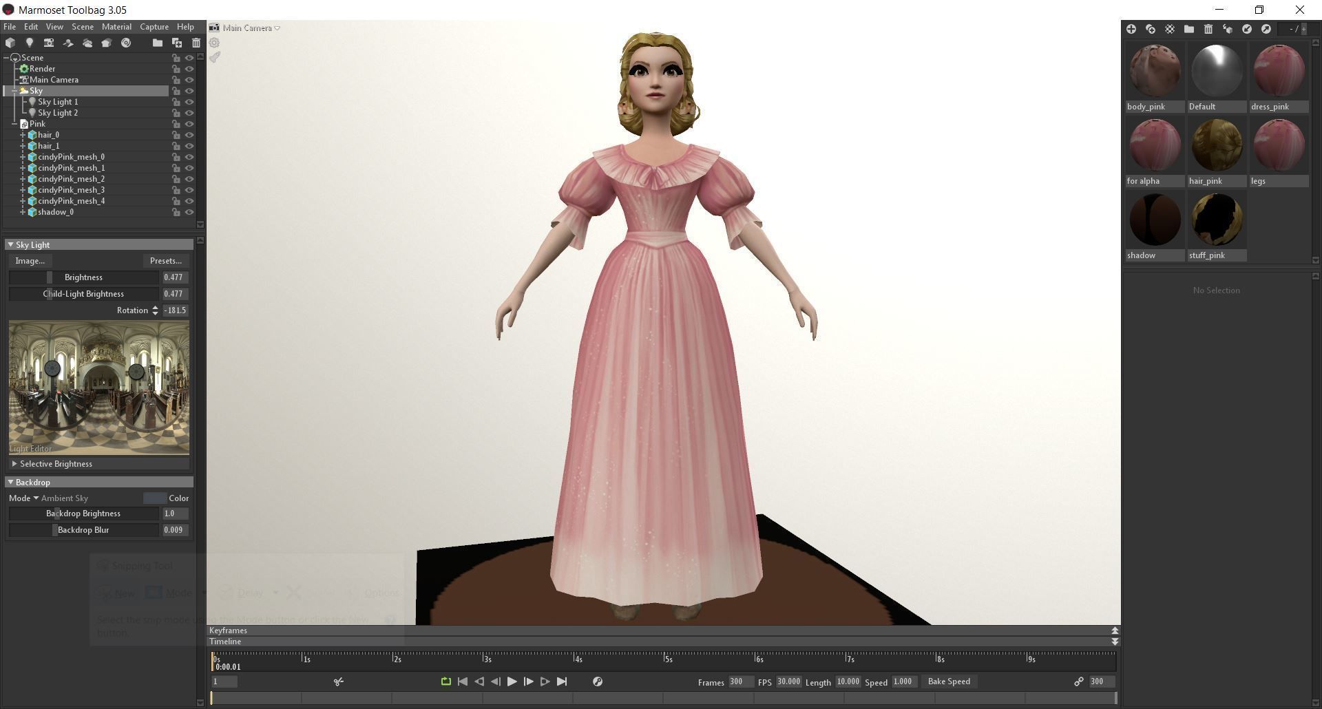
Task: Play the animation
Action: 512,681
